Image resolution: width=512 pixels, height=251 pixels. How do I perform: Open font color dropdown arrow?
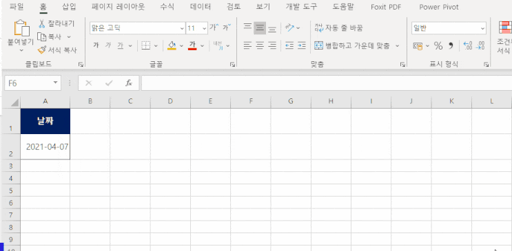(x=202, y=45)
